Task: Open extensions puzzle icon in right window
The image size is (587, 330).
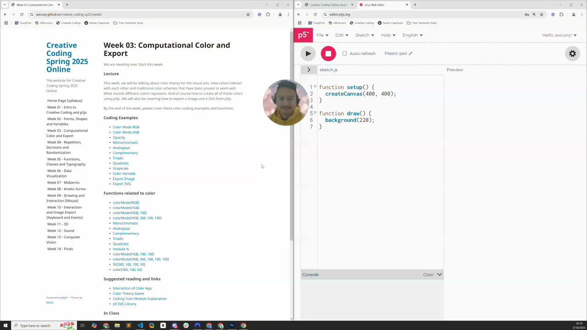Action: (561, 14)
